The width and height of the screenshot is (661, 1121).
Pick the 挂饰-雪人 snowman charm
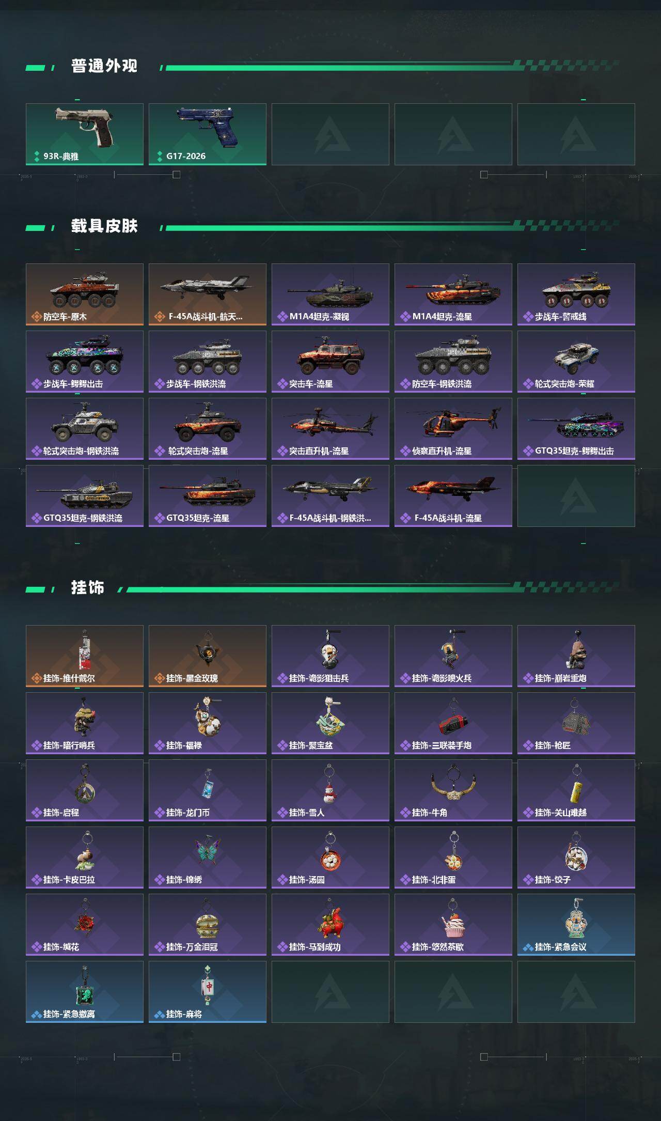[x=330, y=790]
